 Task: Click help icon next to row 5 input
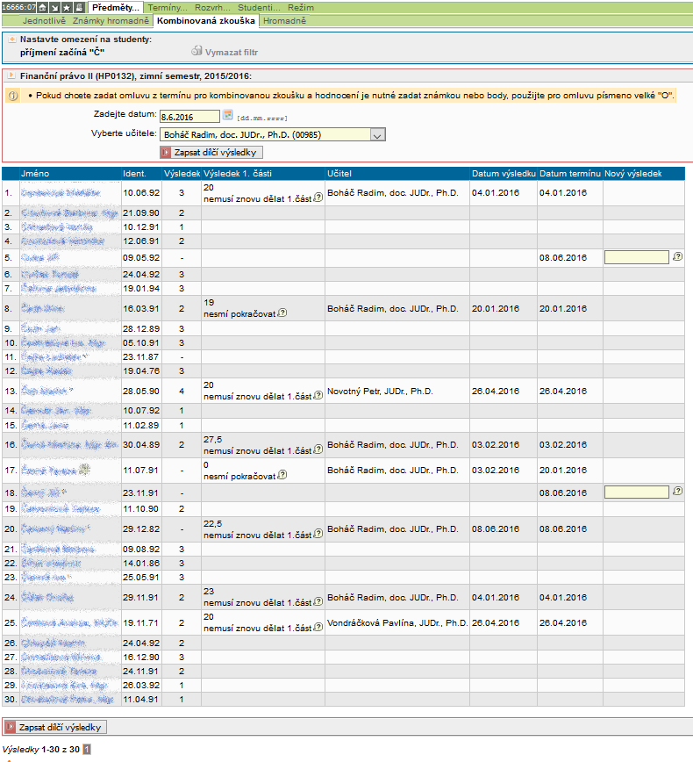(x=677, y=257)
